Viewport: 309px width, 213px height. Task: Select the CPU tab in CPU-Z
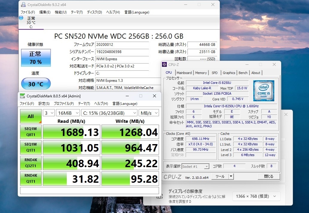pyautogui.click(x=169, y=72)
